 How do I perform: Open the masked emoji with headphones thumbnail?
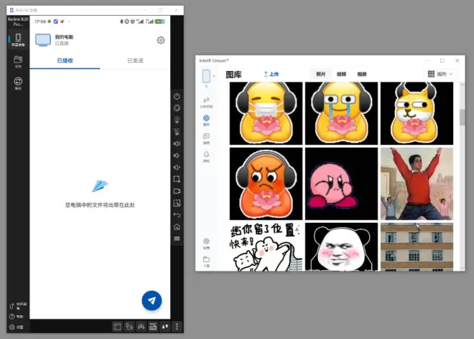pyautogui.click(x=266, y=113)
